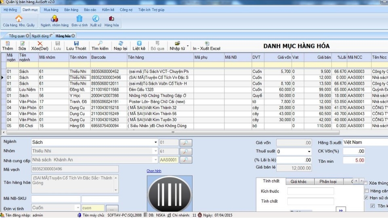Viewport: 388px width, 218px height.
Task: Click the Ngành, nhóm hàng icon
Action: click(x=54, y=19)
